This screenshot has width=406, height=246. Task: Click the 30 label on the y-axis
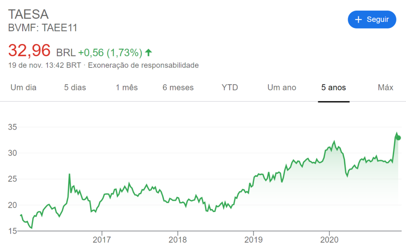pos(12,153)
